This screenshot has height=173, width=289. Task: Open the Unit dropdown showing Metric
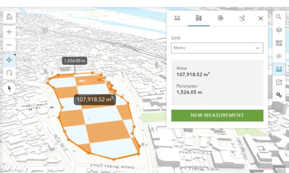(x=217, y=48)
